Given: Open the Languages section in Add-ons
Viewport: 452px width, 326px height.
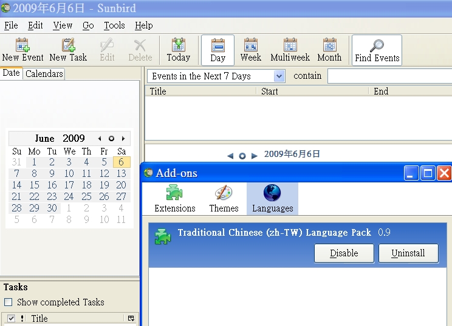Looking at the screenshot, I should pos(272,199).
